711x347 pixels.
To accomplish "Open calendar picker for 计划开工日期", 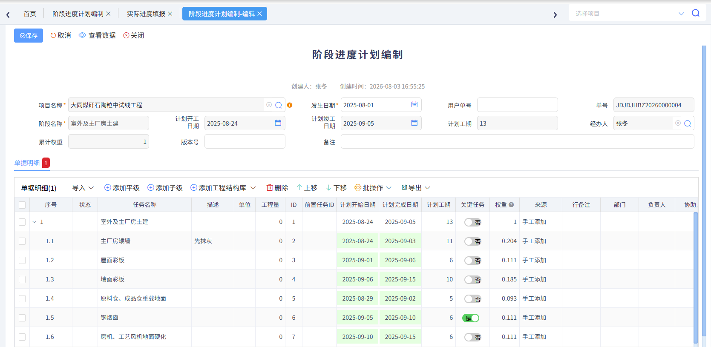I will coord(278,123).
